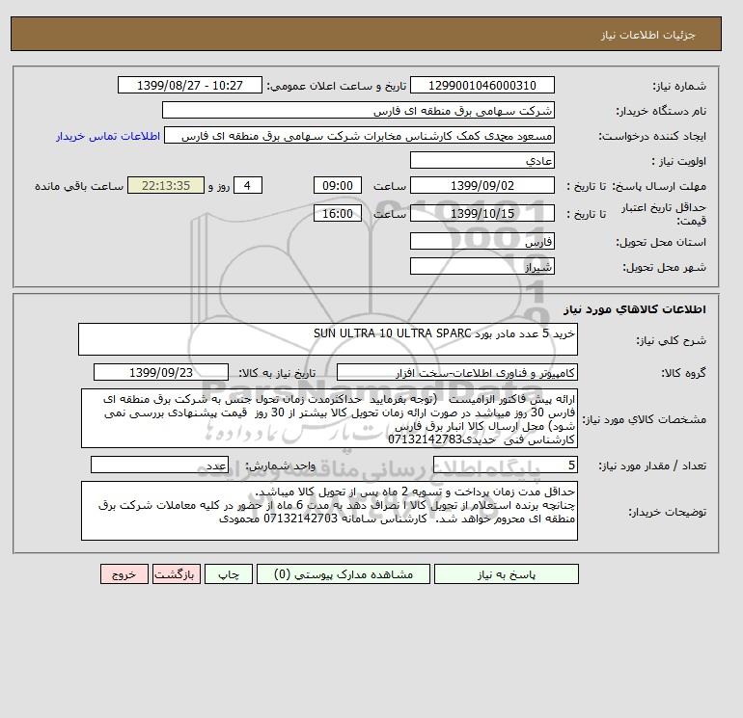Click the request creator field مسعود مجدی
The width and height of the screenshot is (743, 718).
coord(359,136)
